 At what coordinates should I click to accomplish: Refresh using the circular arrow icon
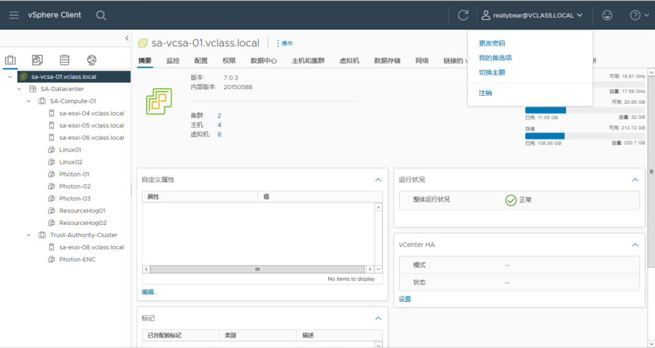pyautogui.click(x=463, y=15)
